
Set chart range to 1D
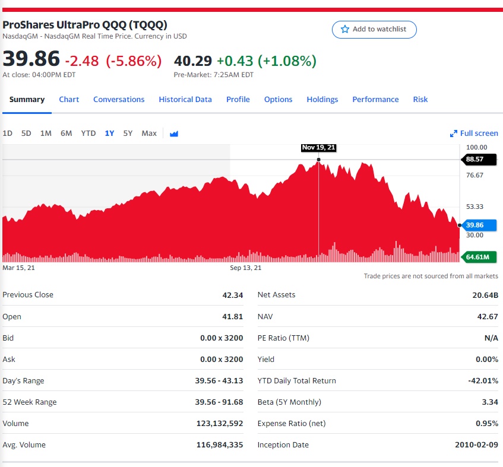click(7, 134)
